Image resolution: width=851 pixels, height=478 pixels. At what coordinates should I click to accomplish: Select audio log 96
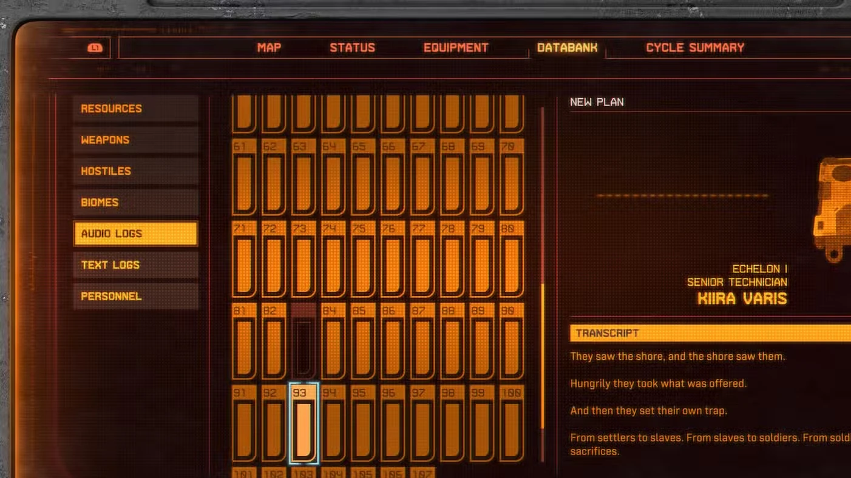click(x=393, y=423)
